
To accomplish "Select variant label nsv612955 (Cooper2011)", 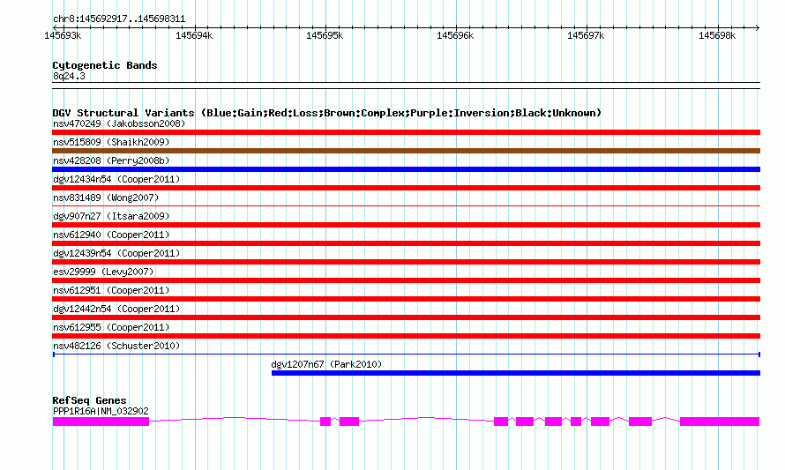I will [111, 327].
